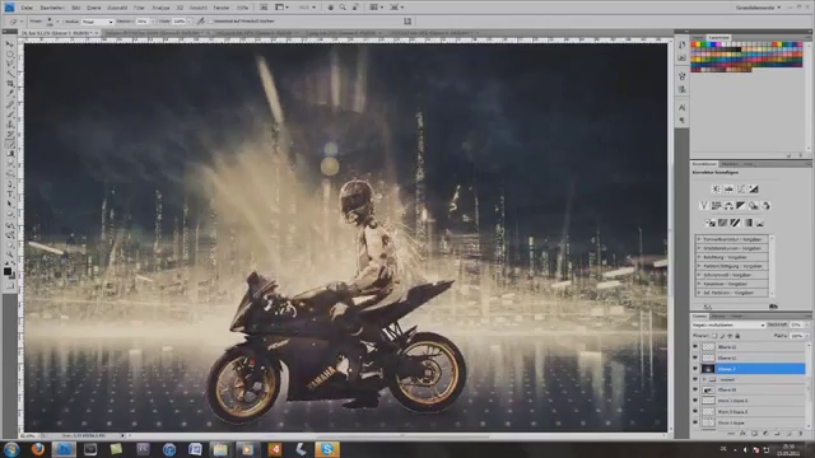Select the Eraser tool
Image resolution: width=815 pixels, height=458 pixels.
(10, 144)
